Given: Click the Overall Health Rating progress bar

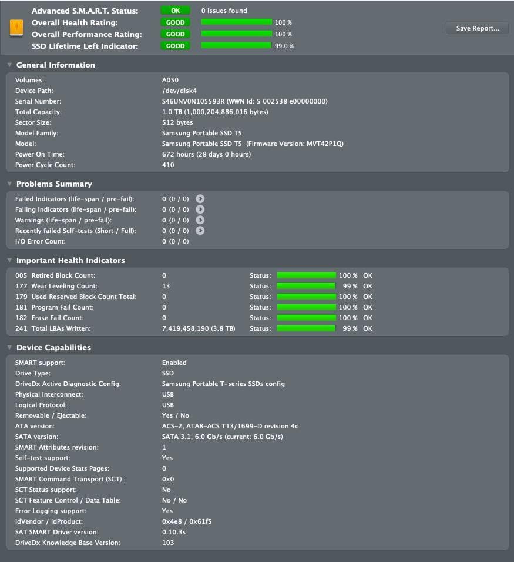Looking at the screenshot, I should pyautogui.click(x=236, y=22).
